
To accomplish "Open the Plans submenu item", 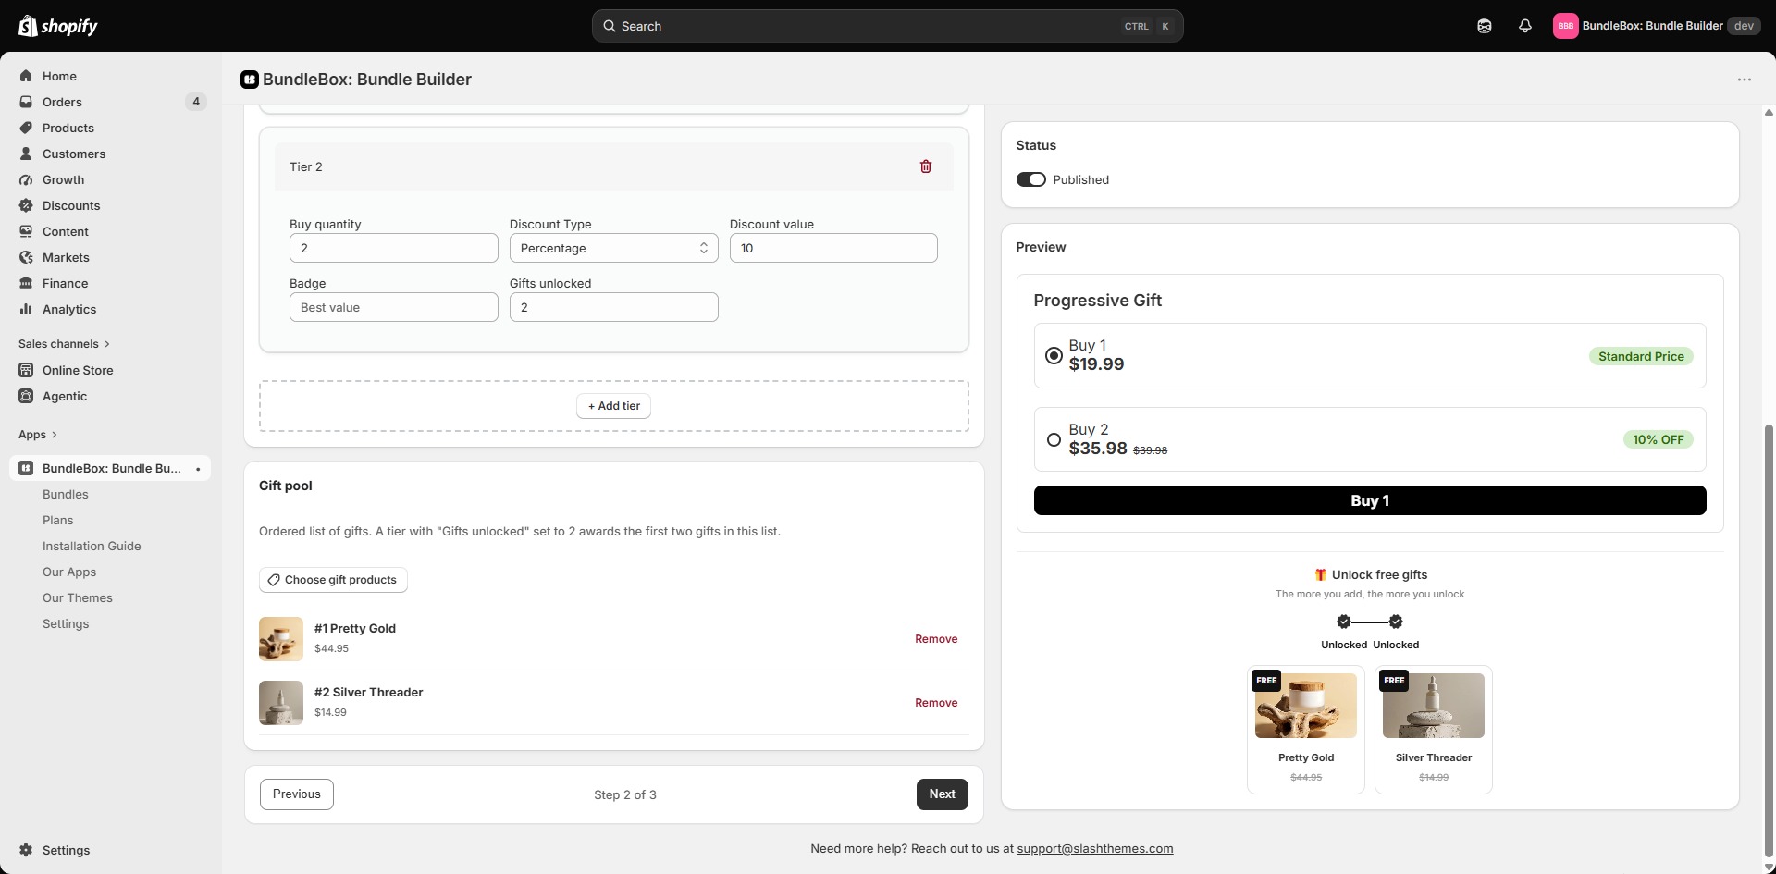I will (x=57, y=520).
